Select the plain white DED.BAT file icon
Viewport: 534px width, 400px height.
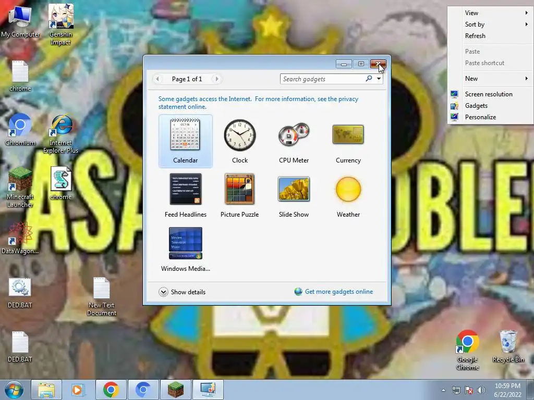(x=20, y=346)
